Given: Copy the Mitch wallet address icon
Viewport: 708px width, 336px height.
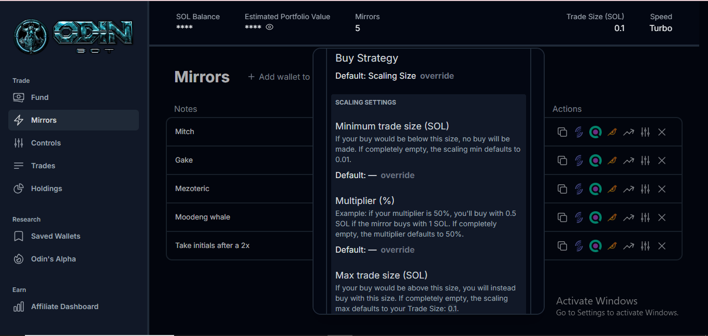Looking at the screenshot, I should pyautogui.click(x=562, y=132).
